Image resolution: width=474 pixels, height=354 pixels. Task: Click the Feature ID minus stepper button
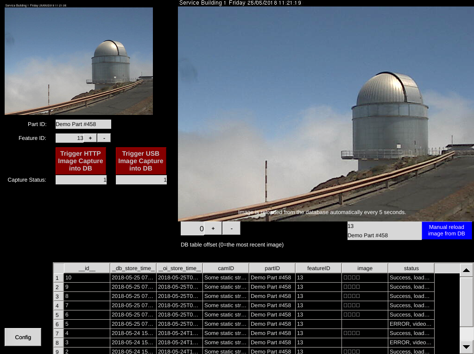(x=104, y=138)
